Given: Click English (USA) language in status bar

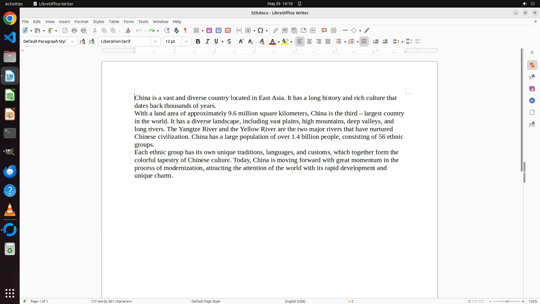Looking at the screenshot, I should [x=295, y=301].
